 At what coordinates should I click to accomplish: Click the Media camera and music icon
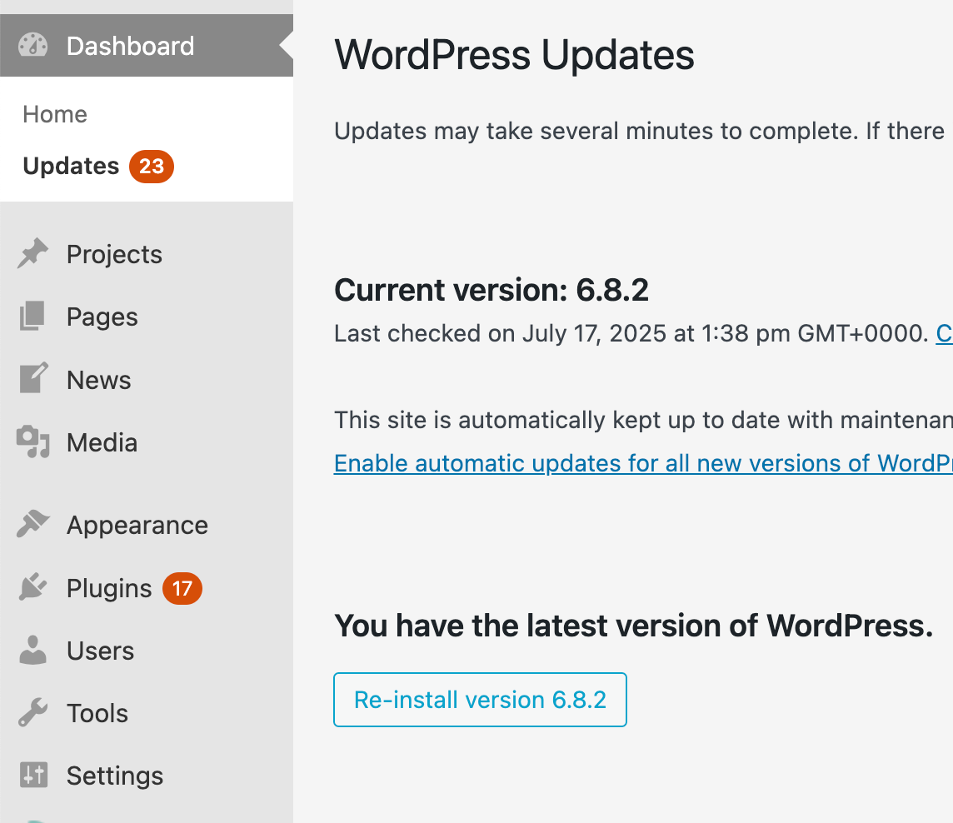pyautogui.click(x=33, y=442)
